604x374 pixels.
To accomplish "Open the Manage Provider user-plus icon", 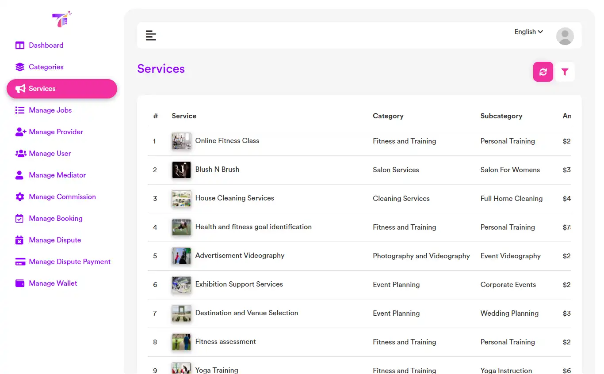I will [x=20, y=132].
